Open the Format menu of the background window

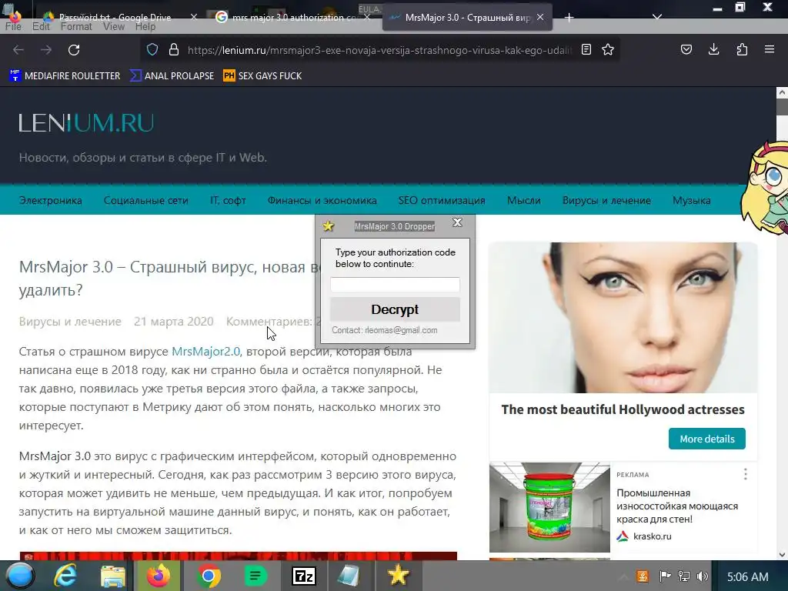point(76,26)
